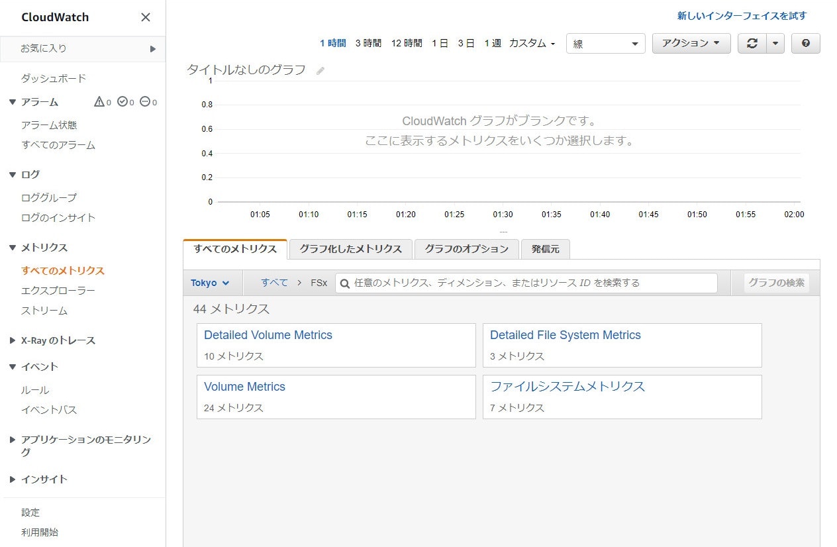The image size is (837, 547).
Task: Click the pencil icon to edit graph title
Action: click(320, 71)
